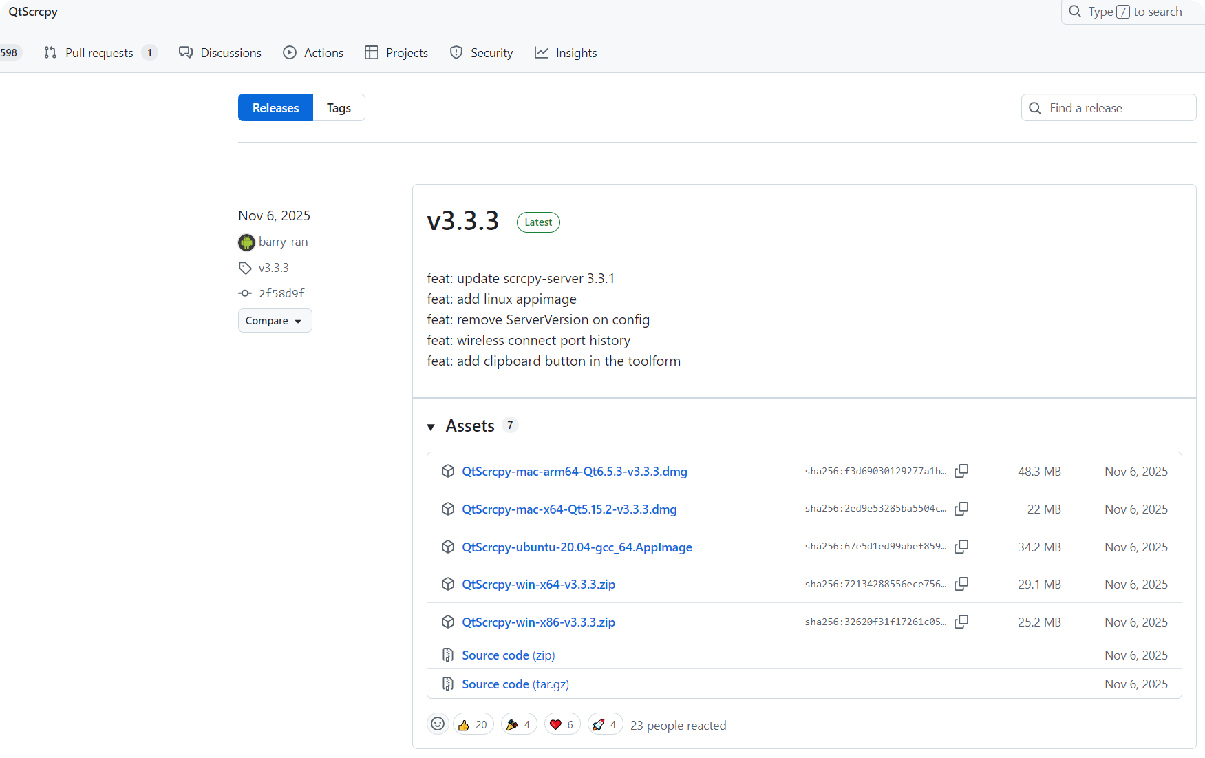
Task: Copy SHA256 hash for mac-x64 dmg
Action: pyautogui.click(x=961, y=509)
